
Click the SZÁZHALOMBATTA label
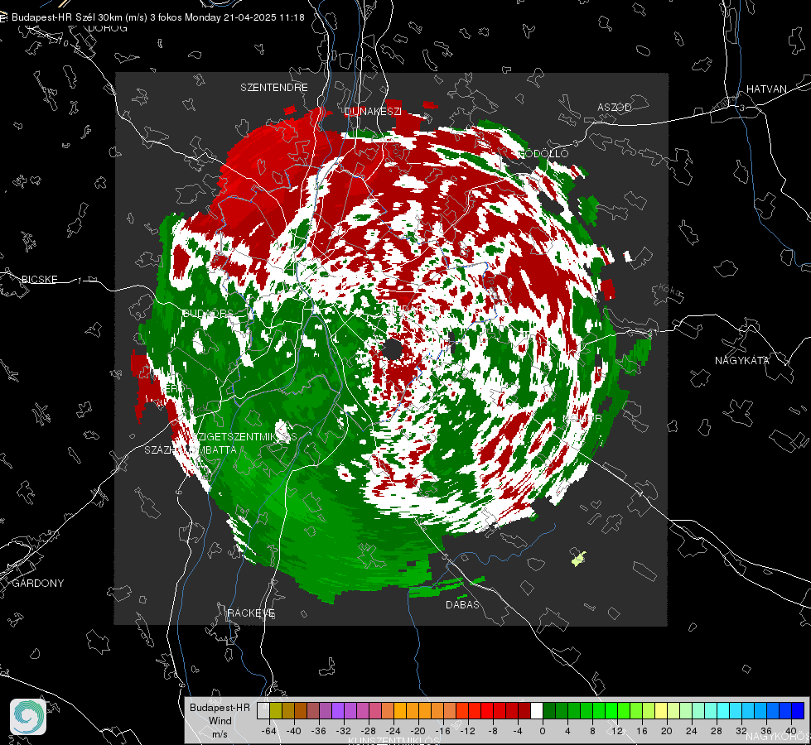191,450
